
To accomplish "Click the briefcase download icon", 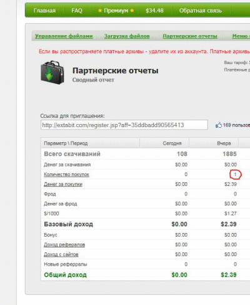I will 52,73.
